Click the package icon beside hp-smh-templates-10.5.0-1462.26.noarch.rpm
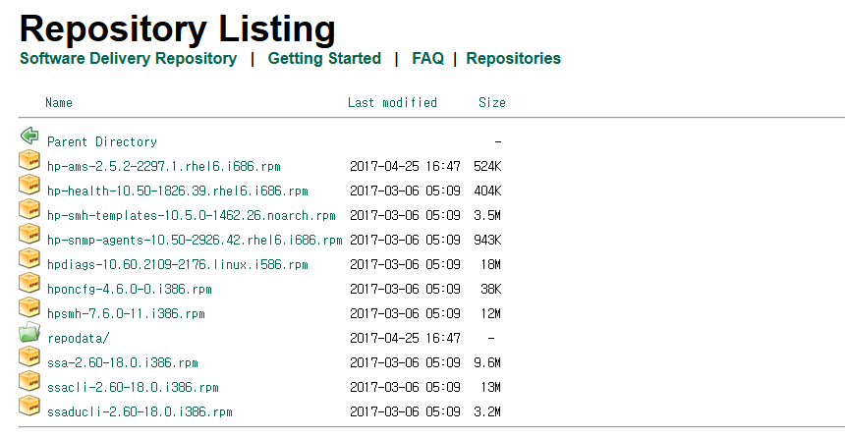This screenshot has height=437, width=845. [29, 209]
